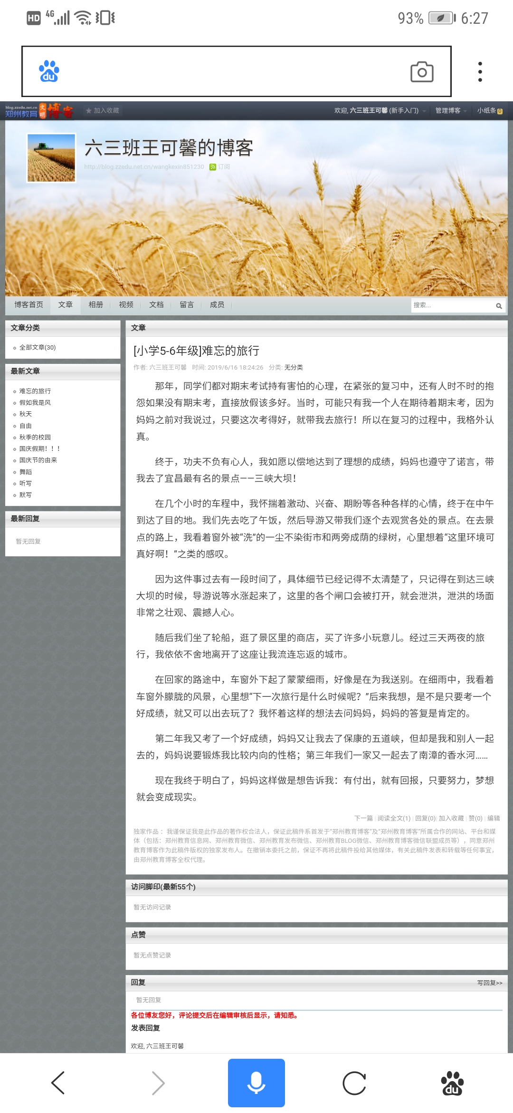The width and height of the screenshot is (513, 1113).
Task: Tap the blue microphone voice search button
Action: 256,1083
